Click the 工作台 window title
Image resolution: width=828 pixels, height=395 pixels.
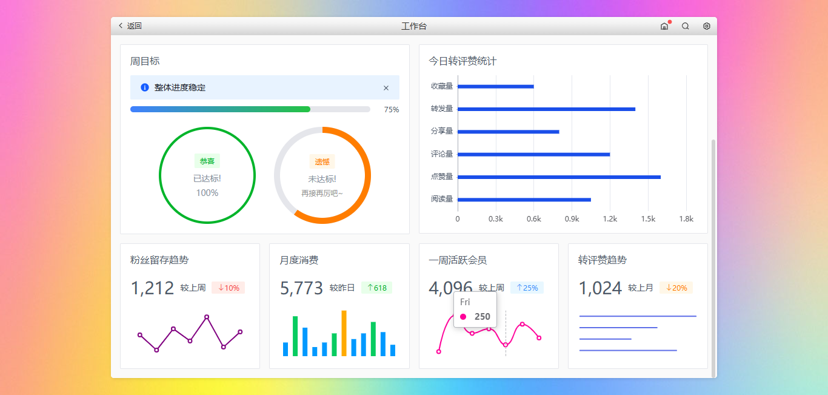tap(414, 26)
